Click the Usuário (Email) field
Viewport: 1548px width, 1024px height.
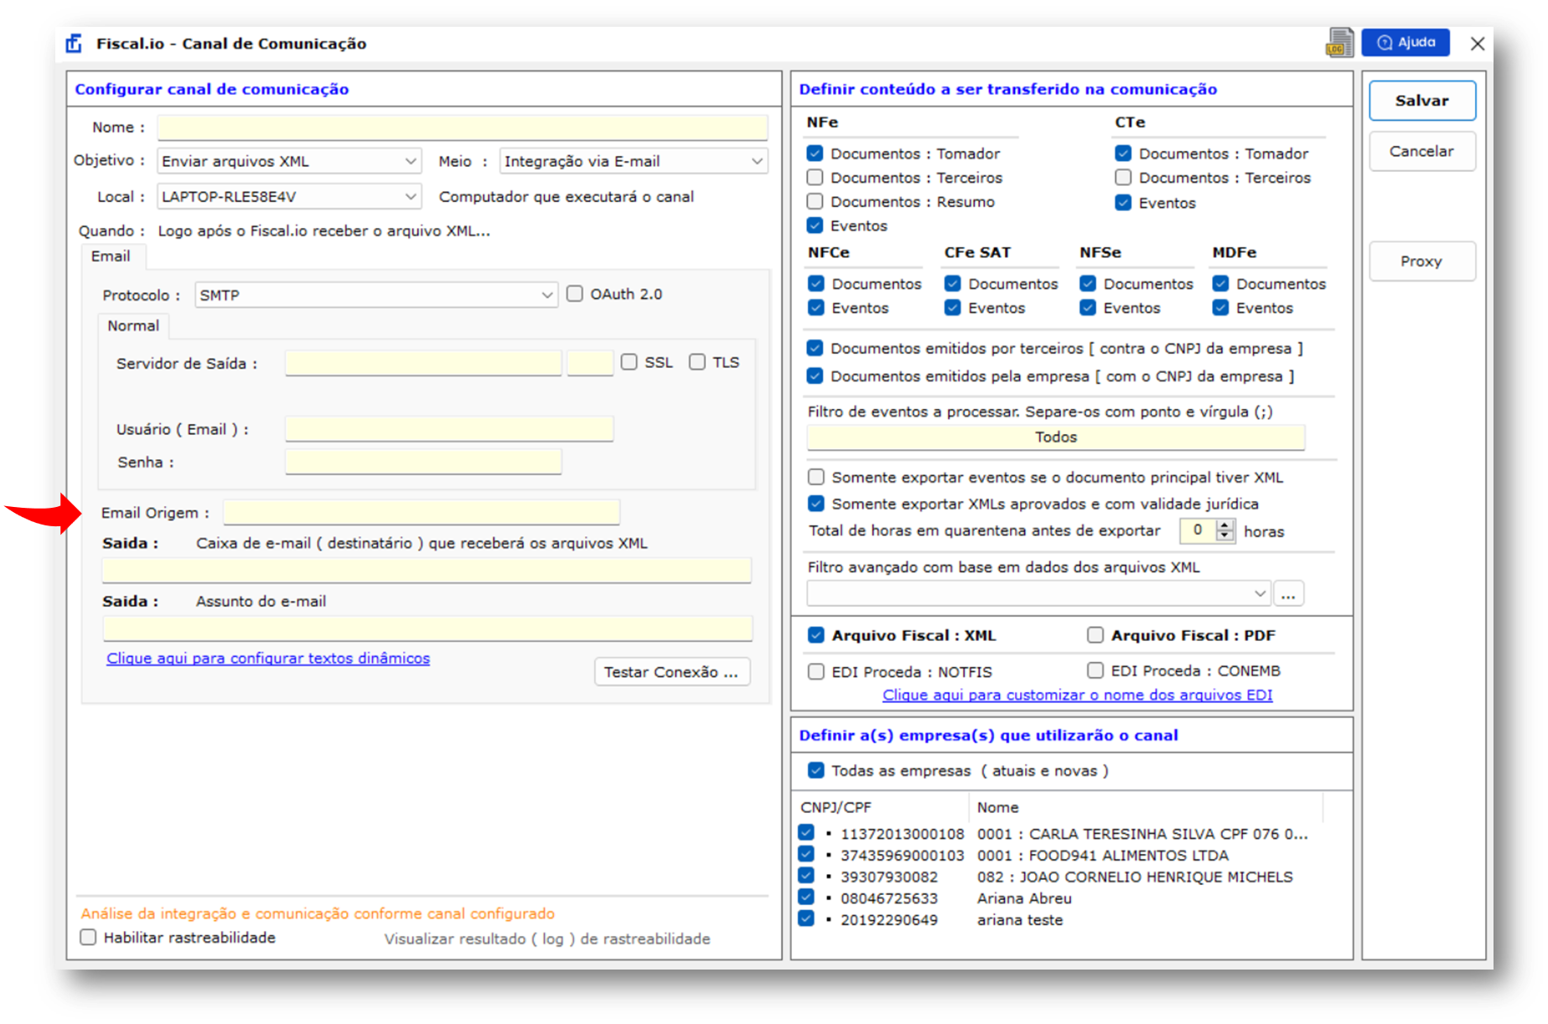[x=449, y=429]
